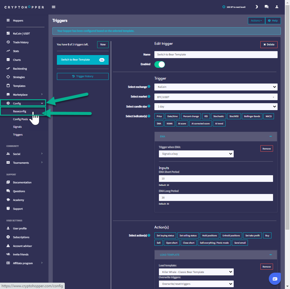Open the floating chat support bubble
Screen dimensions: 290x289
point(275,278)
